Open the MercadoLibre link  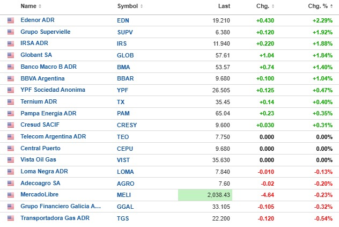click(x=39, y=194)
